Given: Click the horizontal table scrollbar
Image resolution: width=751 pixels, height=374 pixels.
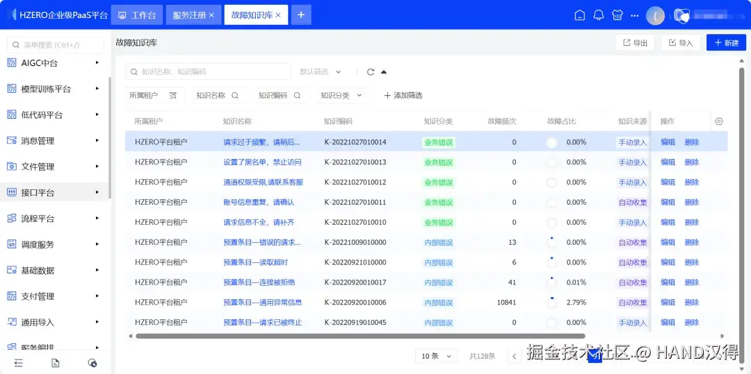Looking at the screenshot, I should 360,337.
